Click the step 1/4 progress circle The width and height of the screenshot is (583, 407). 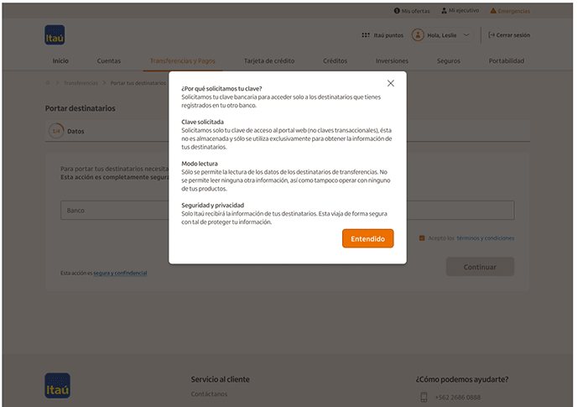click(x=56, y=131)
